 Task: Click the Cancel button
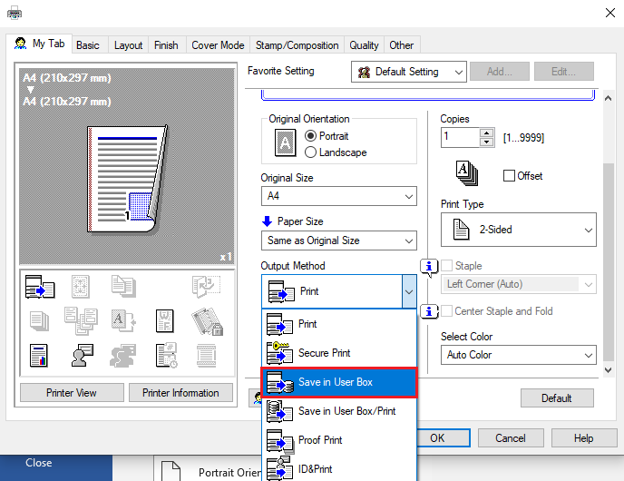tap(511, 438)
